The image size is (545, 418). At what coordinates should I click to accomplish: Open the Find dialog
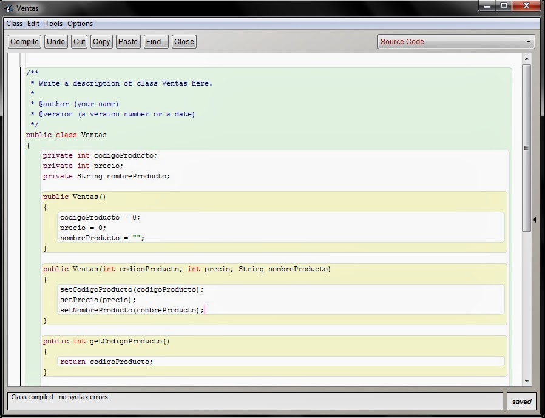point(155,41)
